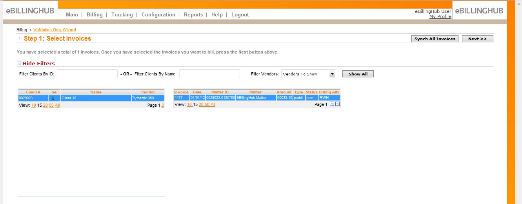Go to the Billing breadcrumb link
This screenshot has height=204, width=522.
click(x=22, y=30)
